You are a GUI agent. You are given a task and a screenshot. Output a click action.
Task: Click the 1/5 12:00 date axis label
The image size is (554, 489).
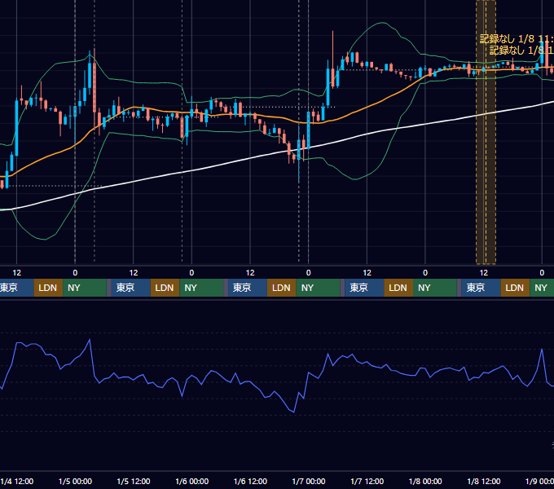(x=134, y=481)
